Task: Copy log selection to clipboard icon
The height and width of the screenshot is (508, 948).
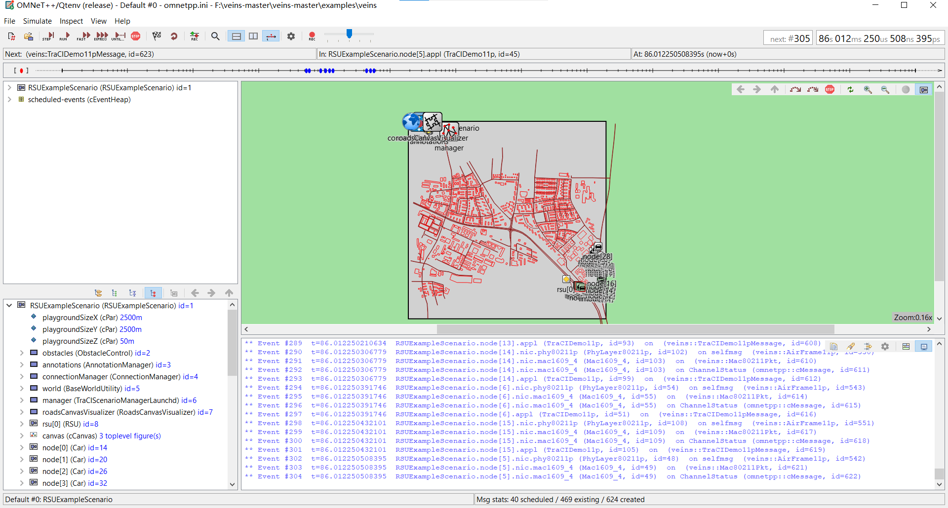Action: point(833,346)
